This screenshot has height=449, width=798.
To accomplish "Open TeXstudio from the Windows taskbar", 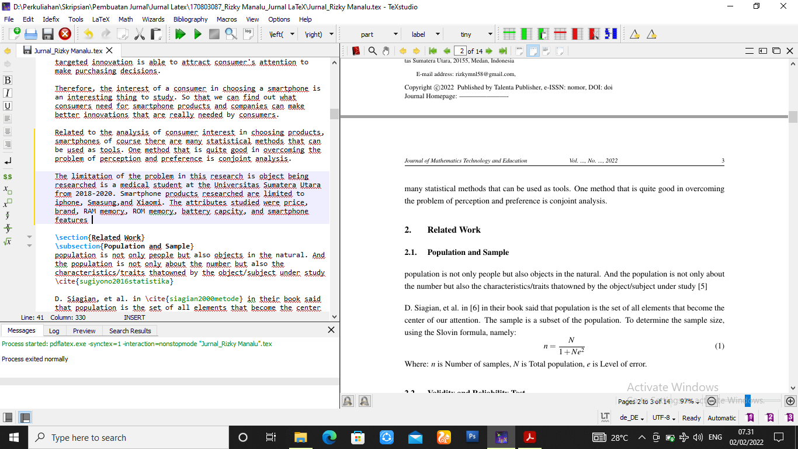I will click(x=501, y=437).
